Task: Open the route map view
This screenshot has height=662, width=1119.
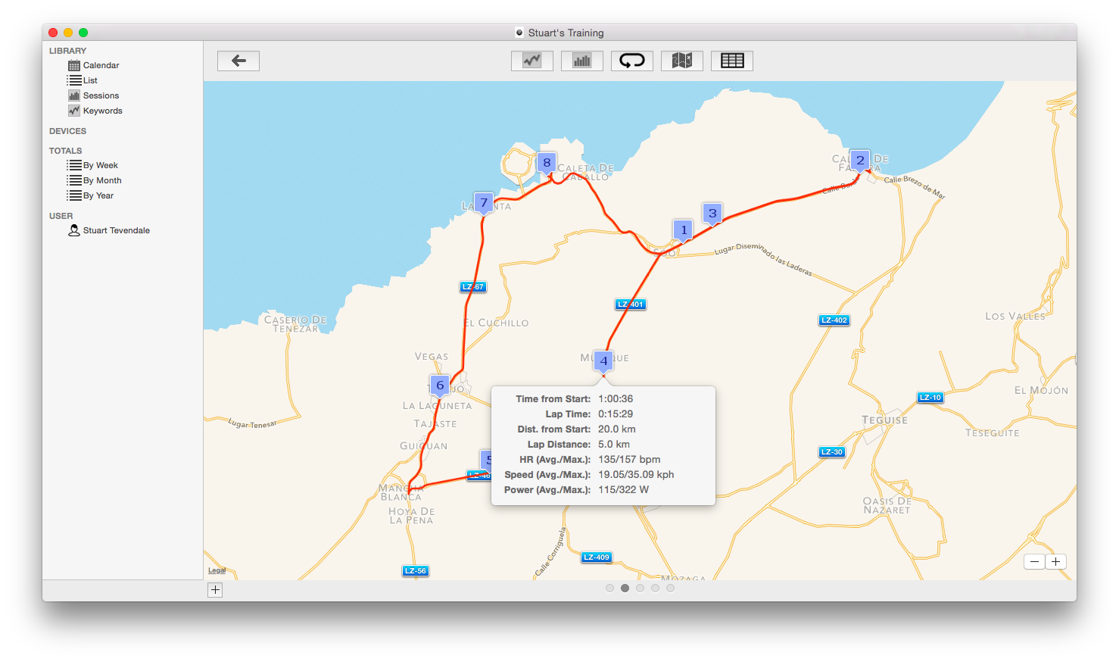Action: tap(681, 61)
